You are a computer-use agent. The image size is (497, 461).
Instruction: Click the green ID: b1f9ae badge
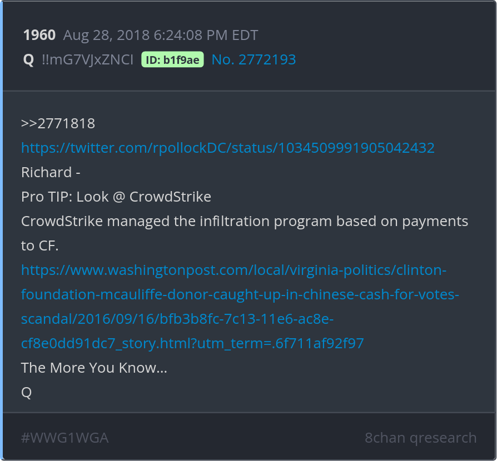(x=172, y=60)
